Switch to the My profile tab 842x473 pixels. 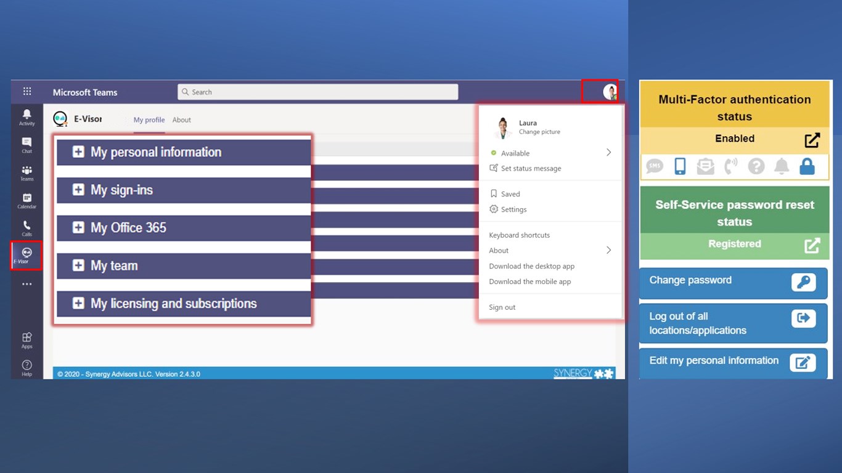click(149, 120)
